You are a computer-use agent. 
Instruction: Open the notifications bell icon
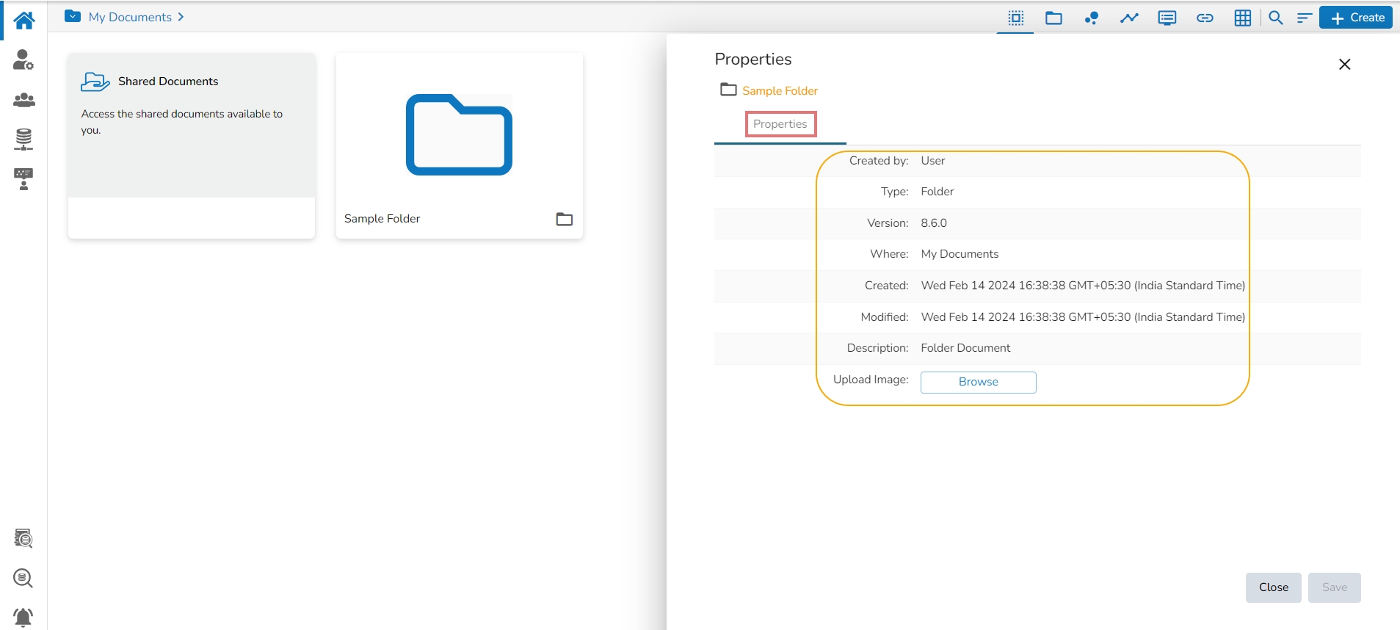(23, 617)
